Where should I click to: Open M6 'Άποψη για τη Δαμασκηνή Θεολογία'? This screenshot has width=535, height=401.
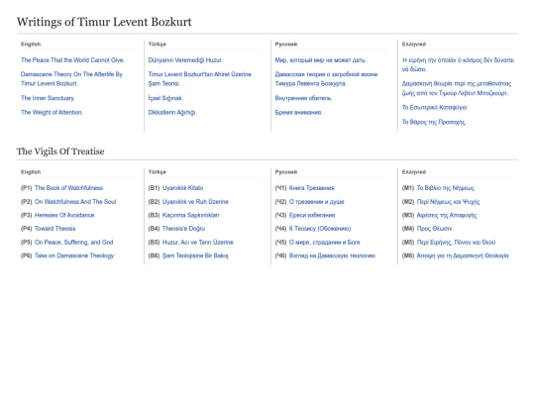(x=463, y=255)
